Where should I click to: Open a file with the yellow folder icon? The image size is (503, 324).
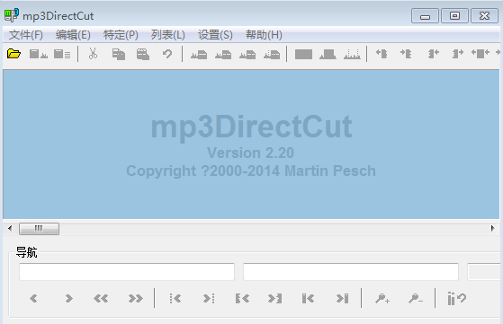click(x=13, y=54)
